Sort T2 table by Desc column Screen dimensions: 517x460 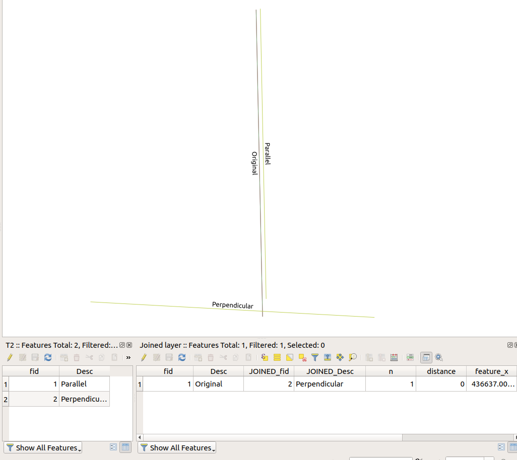[x=85, y=371]
